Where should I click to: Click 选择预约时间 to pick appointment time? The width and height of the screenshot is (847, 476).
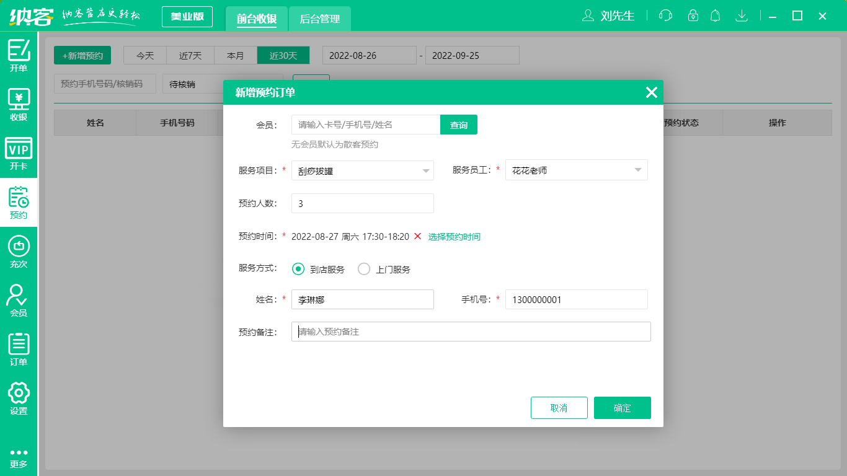pos(455,236)
